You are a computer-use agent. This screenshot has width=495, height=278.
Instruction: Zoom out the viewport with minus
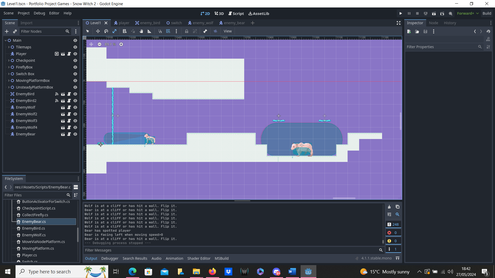pyautogui.click(x=100, y=44)
